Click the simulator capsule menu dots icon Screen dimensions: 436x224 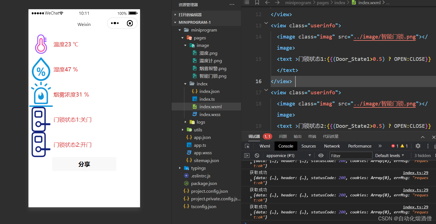[x=115, y=23]
